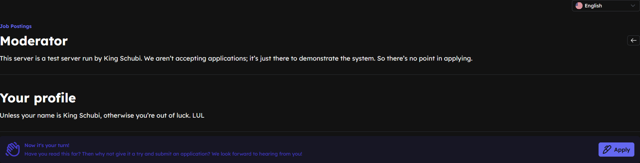The image size is (640, 163).
Task: Click the Moderator job title heading
Action: pos(34,41)
